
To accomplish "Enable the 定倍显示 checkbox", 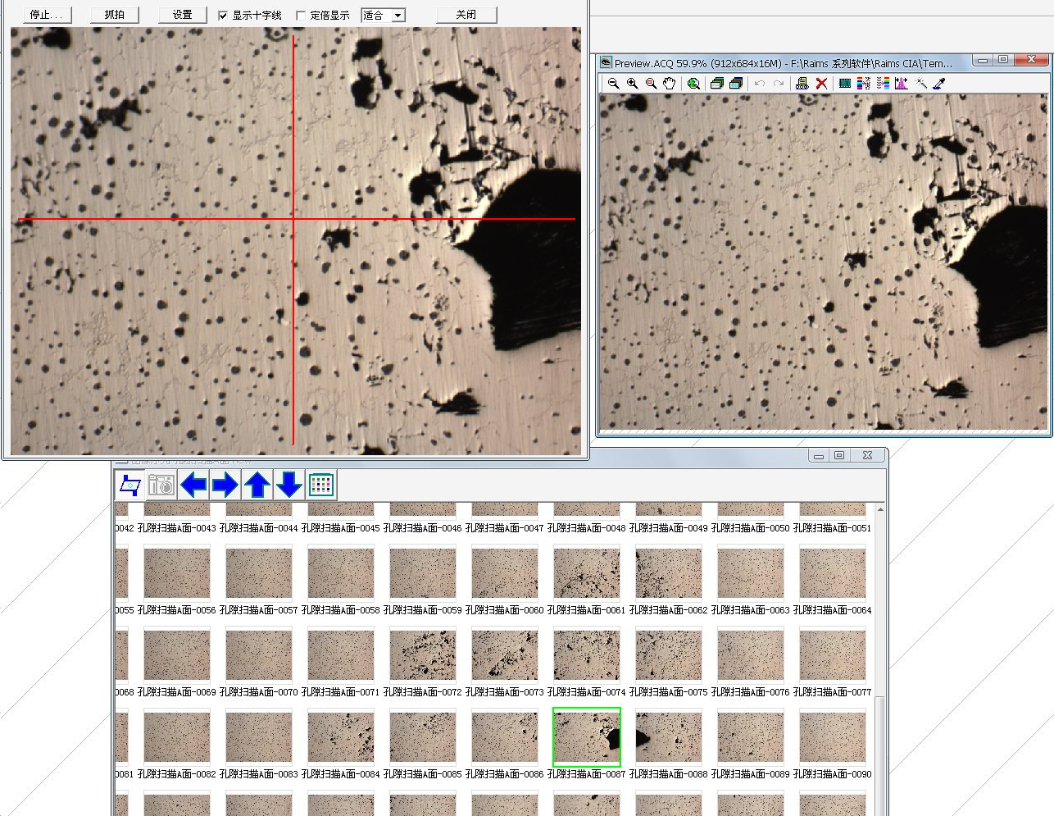I will coord(301,16).
